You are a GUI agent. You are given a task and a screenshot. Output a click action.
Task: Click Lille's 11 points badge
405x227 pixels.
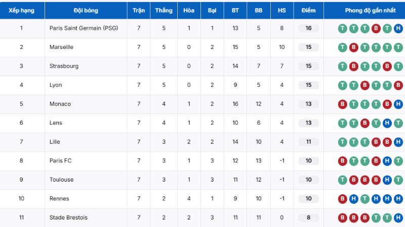[308, 142]
